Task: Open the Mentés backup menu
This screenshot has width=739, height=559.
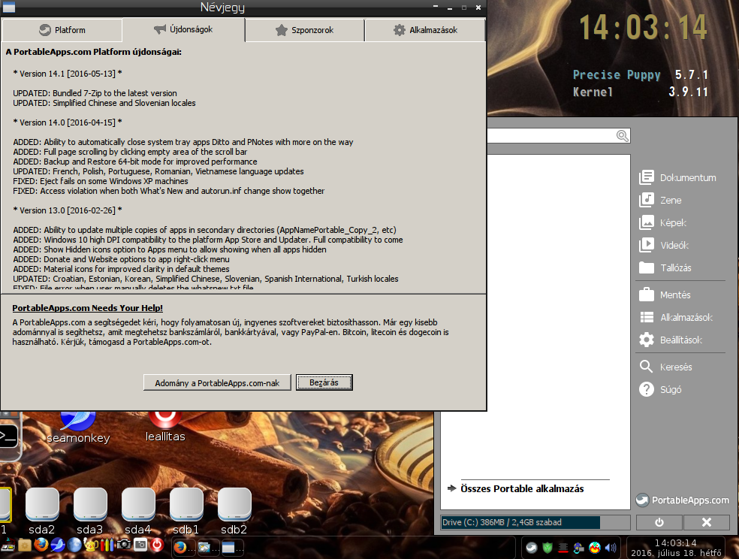Action: [665, 295]
